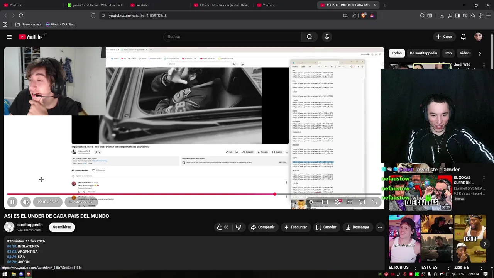Click the browser address bar URL
This screenshot has height=278, width=494.
coord(138,15)
